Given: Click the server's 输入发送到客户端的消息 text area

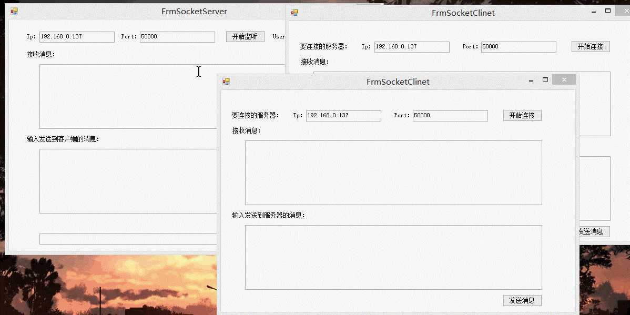Looking at the screenshot, I should point(128,181).
